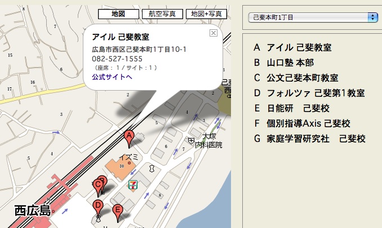
Task: Click map marker A pin
Action: pos(128,137)
